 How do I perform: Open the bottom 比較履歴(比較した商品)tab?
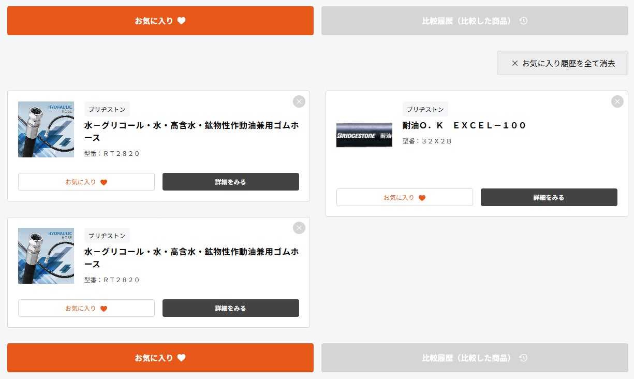pyautogui.click(x=475, y=358)
